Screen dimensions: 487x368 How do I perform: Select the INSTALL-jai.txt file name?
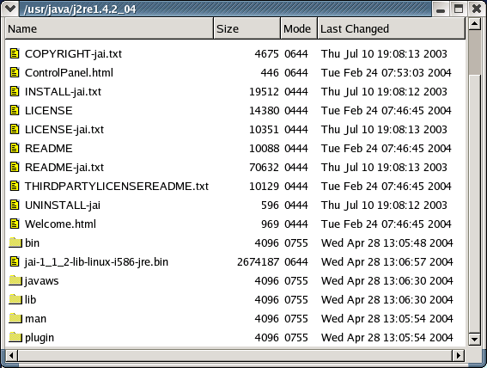click(63, 92)
